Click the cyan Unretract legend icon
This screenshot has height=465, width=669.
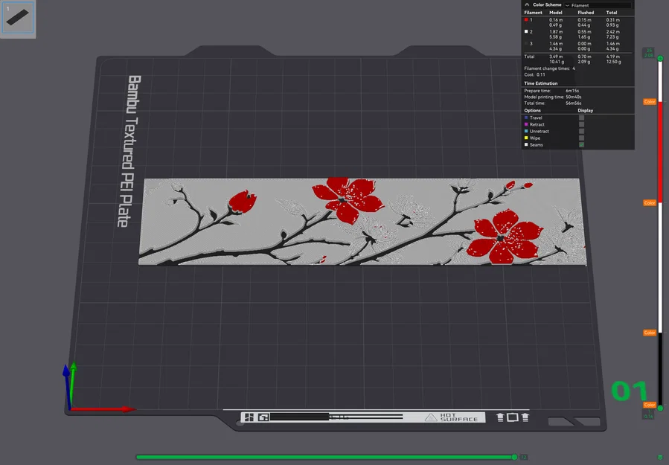[525, 132]
